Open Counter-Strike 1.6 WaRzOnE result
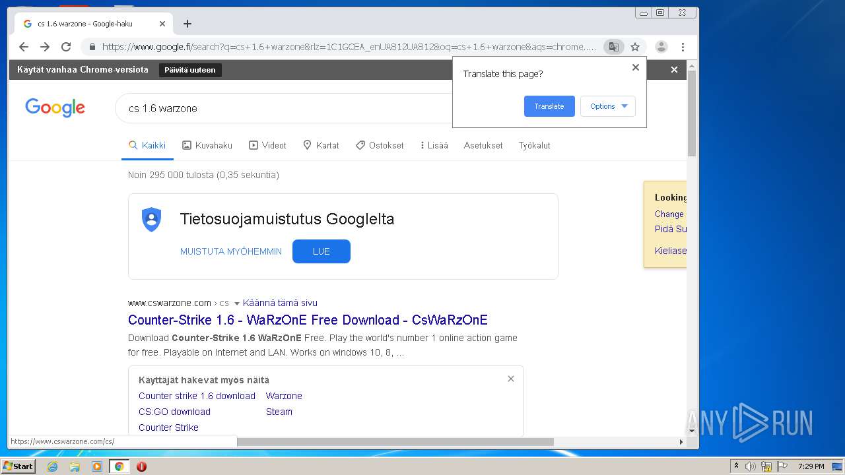The height and width of the screenshot is (475, 845). click(x=308, y=320)
